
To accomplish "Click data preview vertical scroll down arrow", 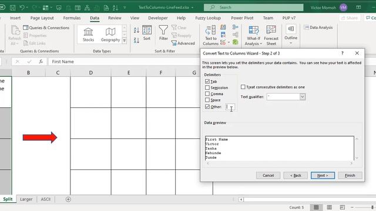I will (357, 158).
